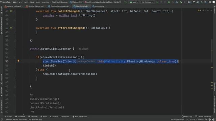Open the SDK Manager icon in toolbar

coord(206,2)
